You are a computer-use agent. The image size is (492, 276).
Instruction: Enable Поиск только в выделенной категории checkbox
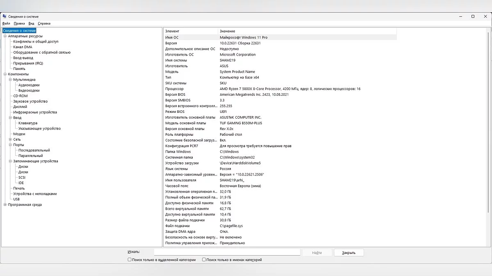tap(130, 260)
